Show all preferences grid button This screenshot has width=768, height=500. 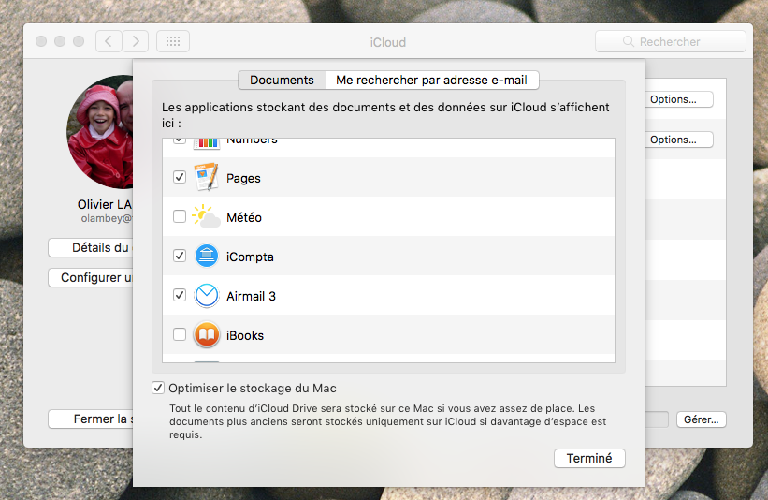pyautogui.click(x=173, y=41)
